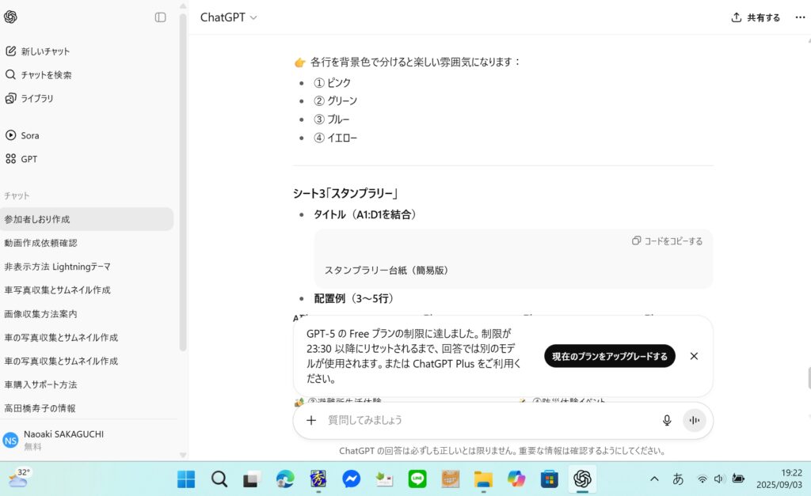Open the chat 画像収集方法案内
Screen dimensions: 811x496
pos(40,313)
